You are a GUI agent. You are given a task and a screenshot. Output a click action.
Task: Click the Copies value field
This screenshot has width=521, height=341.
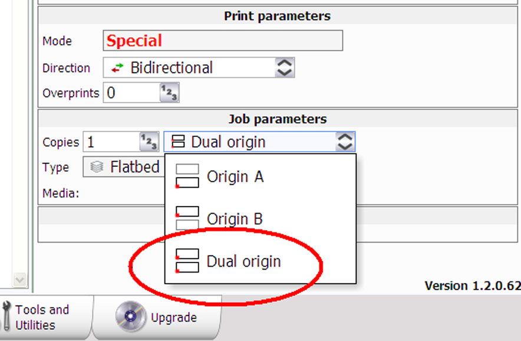click(110, 142)
